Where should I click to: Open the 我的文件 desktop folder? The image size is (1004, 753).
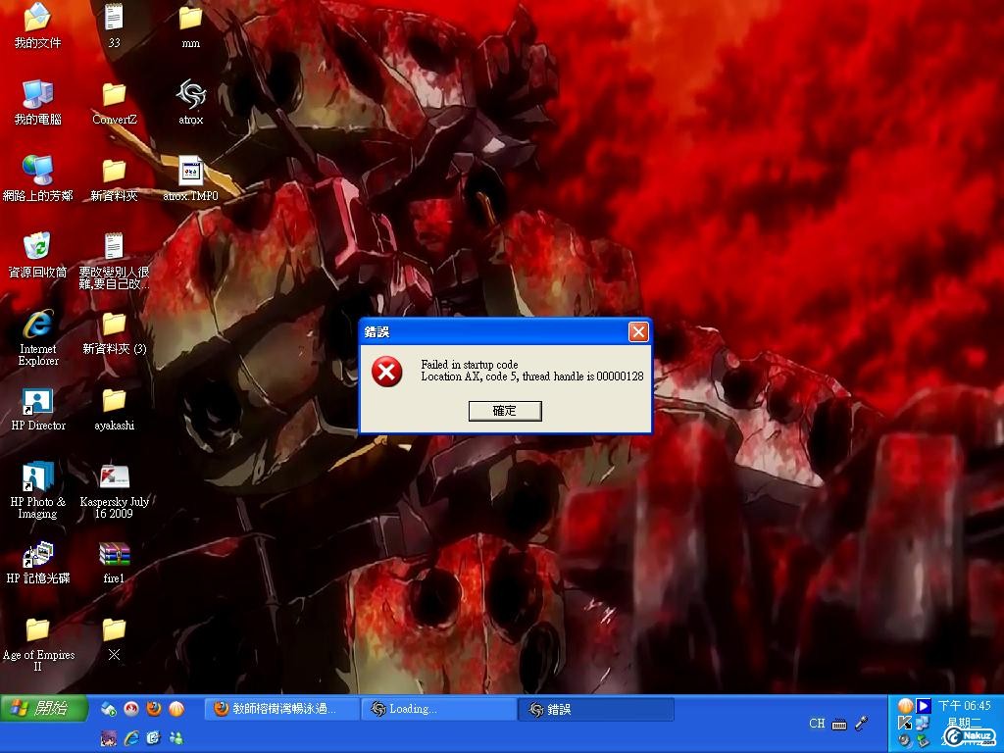point(37,26)
